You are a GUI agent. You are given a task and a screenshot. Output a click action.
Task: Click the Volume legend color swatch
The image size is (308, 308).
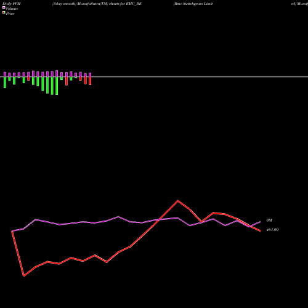click(4, 7)
